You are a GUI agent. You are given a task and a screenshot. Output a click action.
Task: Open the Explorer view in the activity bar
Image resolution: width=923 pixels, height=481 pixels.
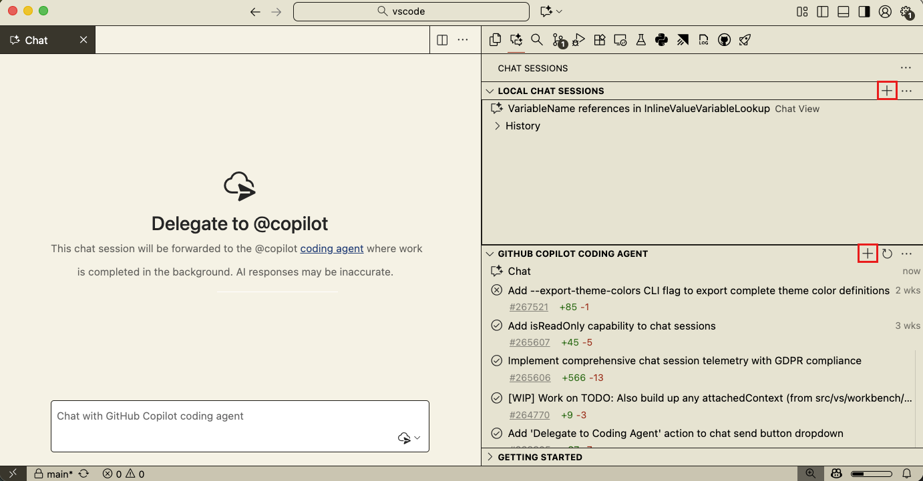(495, 40)
